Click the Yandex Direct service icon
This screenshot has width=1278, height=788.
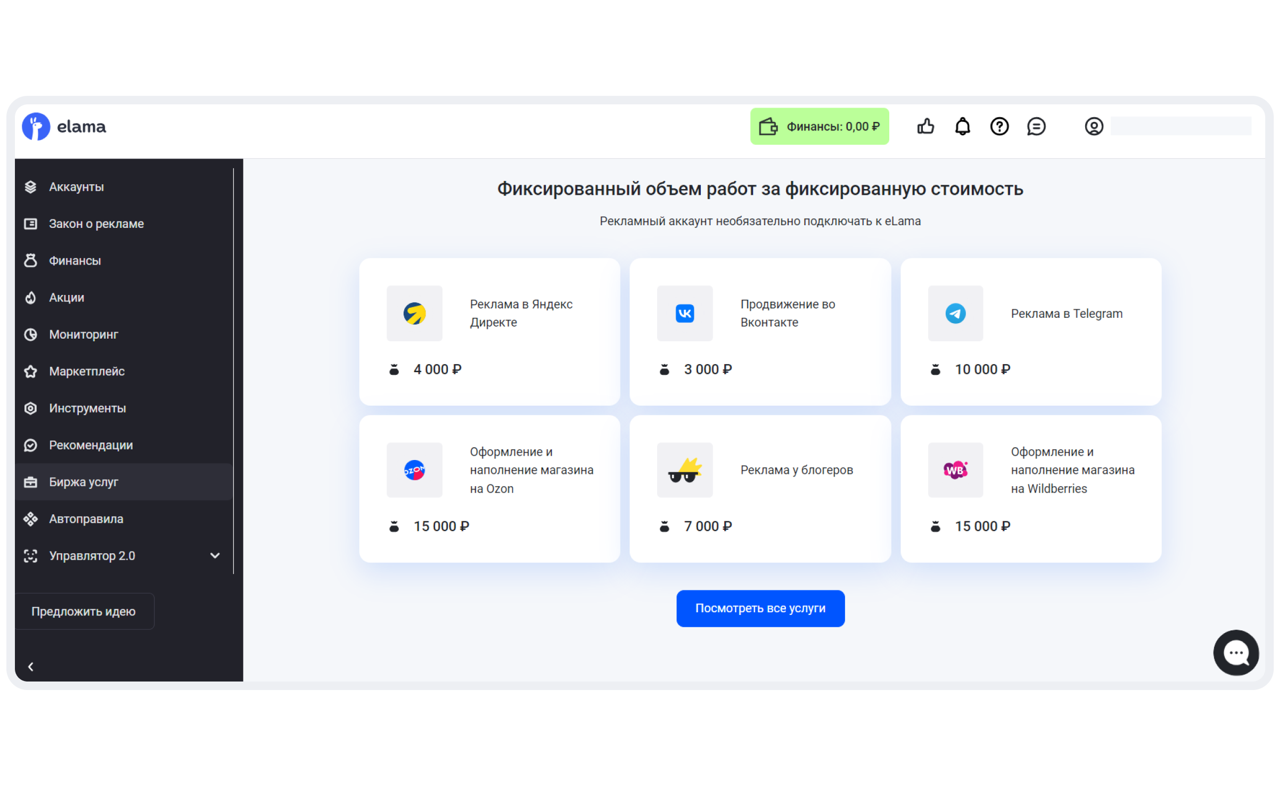point(414,314)
